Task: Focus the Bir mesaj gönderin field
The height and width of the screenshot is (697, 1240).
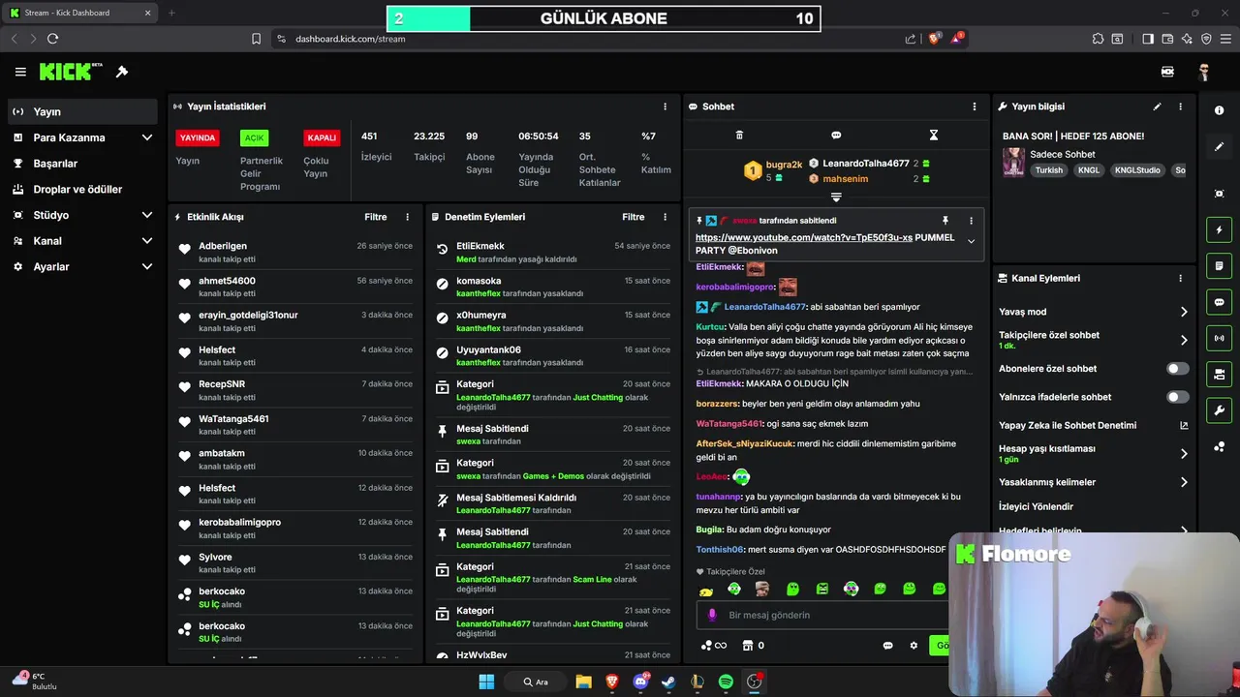Action: tap(821, 615)
